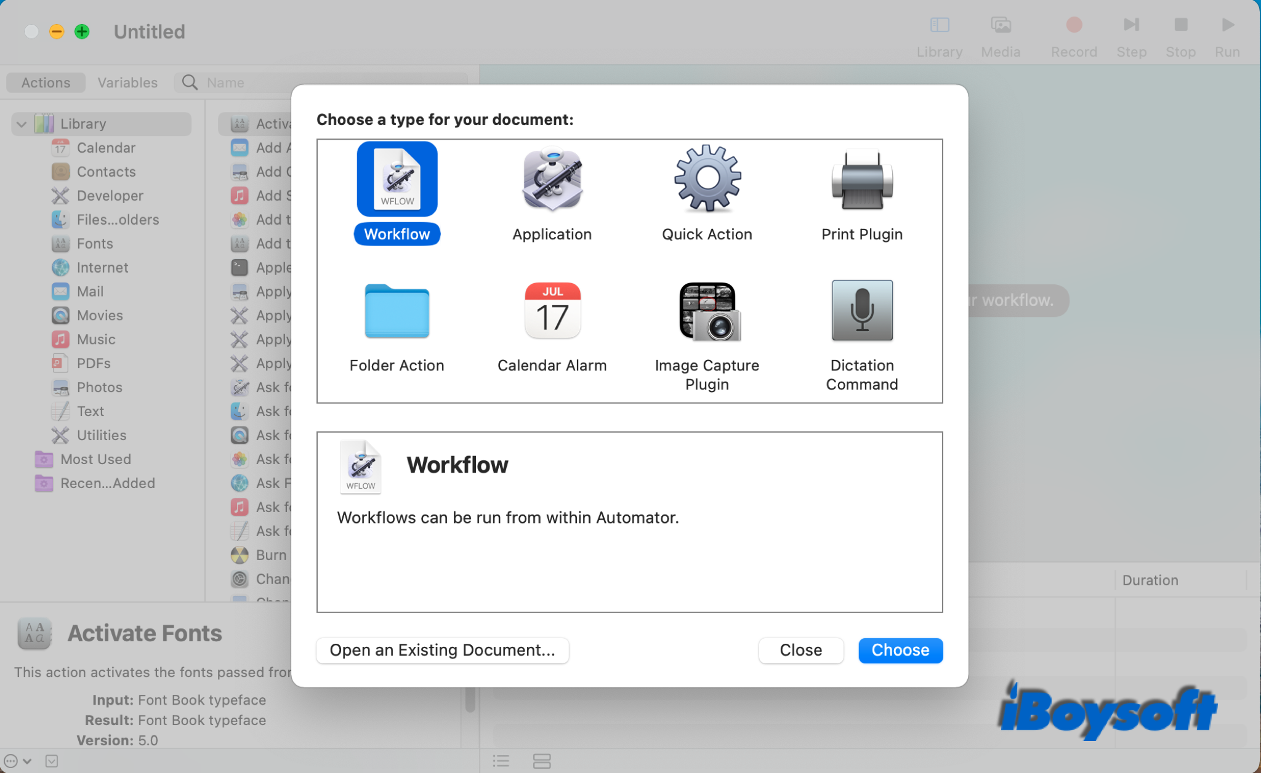Open the Library panel via its toolbar icon
Viewport: 1261px width, 773px height.
pyautogui.click(x=938, y=25)
